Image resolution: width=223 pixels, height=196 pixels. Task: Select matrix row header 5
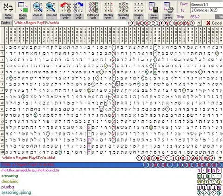pos(2,72)
